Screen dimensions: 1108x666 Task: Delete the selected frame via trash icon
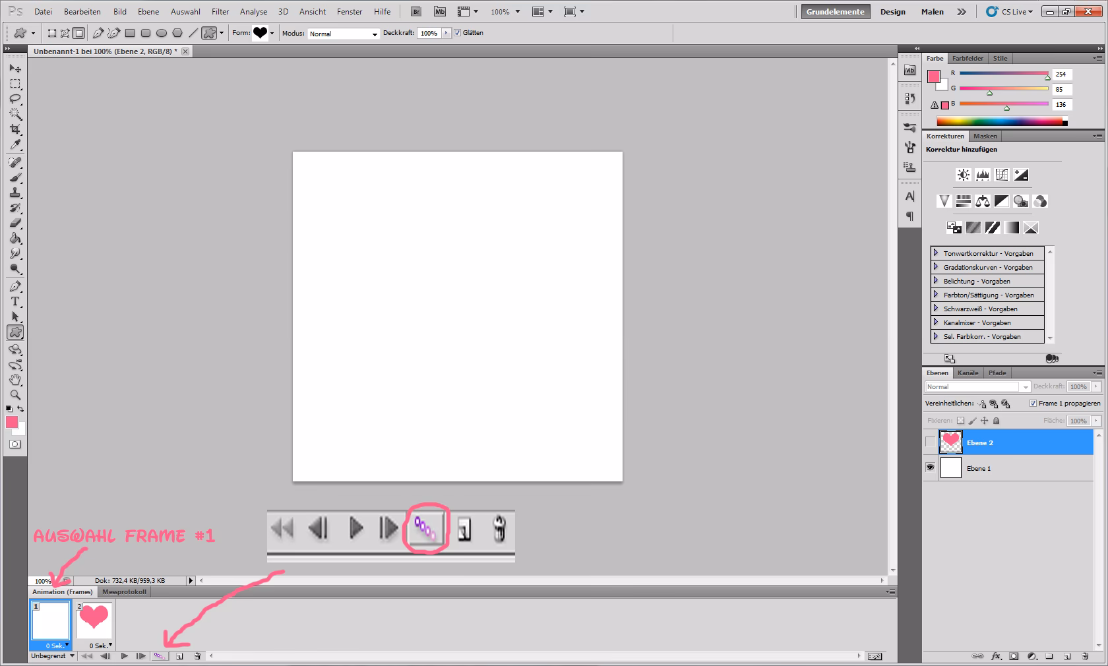196,656
